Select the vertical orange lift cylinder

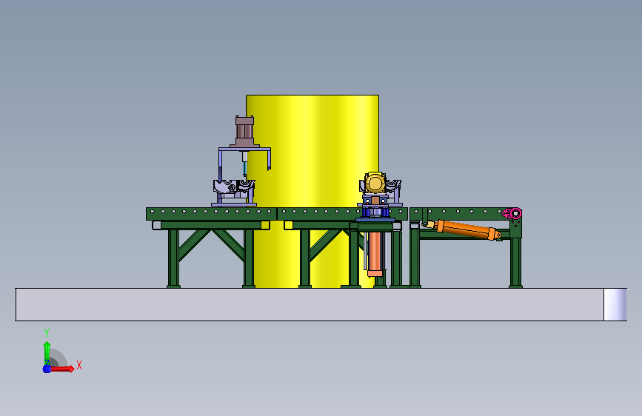pyautogui.click(x=375, y=255)
